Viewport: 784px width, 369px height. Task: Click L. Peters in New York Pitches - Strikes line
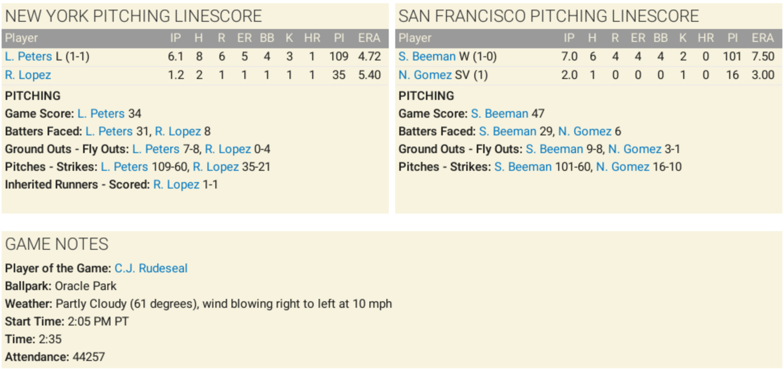pyautogui.click(x=124, y=167)
